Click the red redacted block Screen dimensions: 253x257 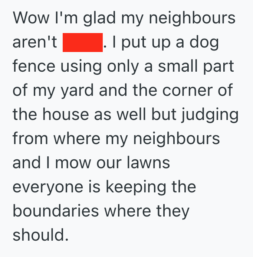[x=83, y=42]
